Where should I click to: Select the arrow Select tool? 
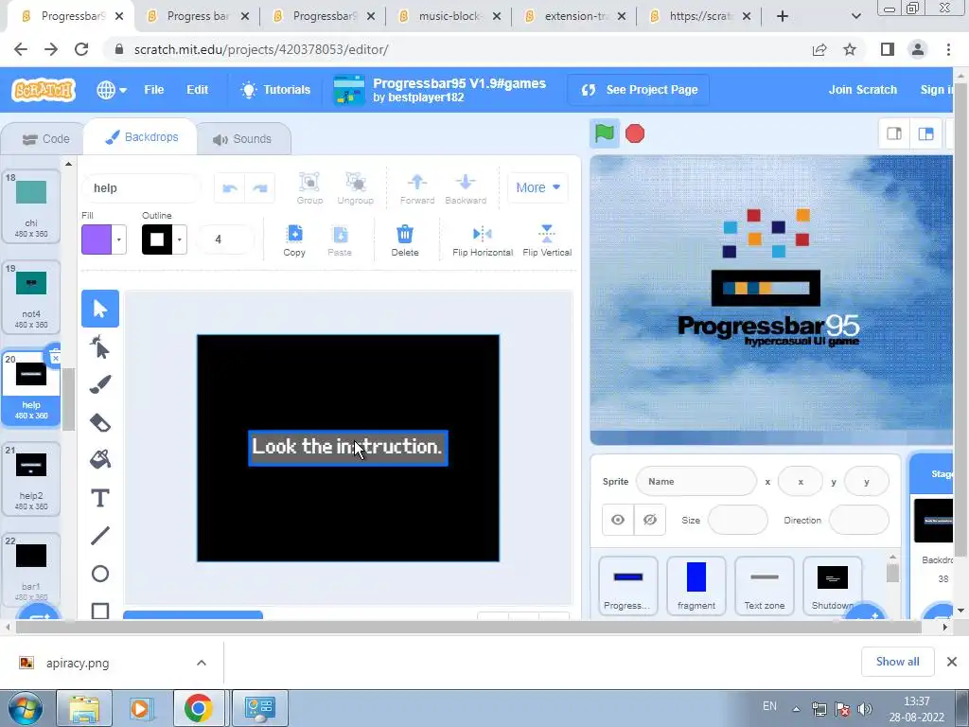click(x=100, y=309)
